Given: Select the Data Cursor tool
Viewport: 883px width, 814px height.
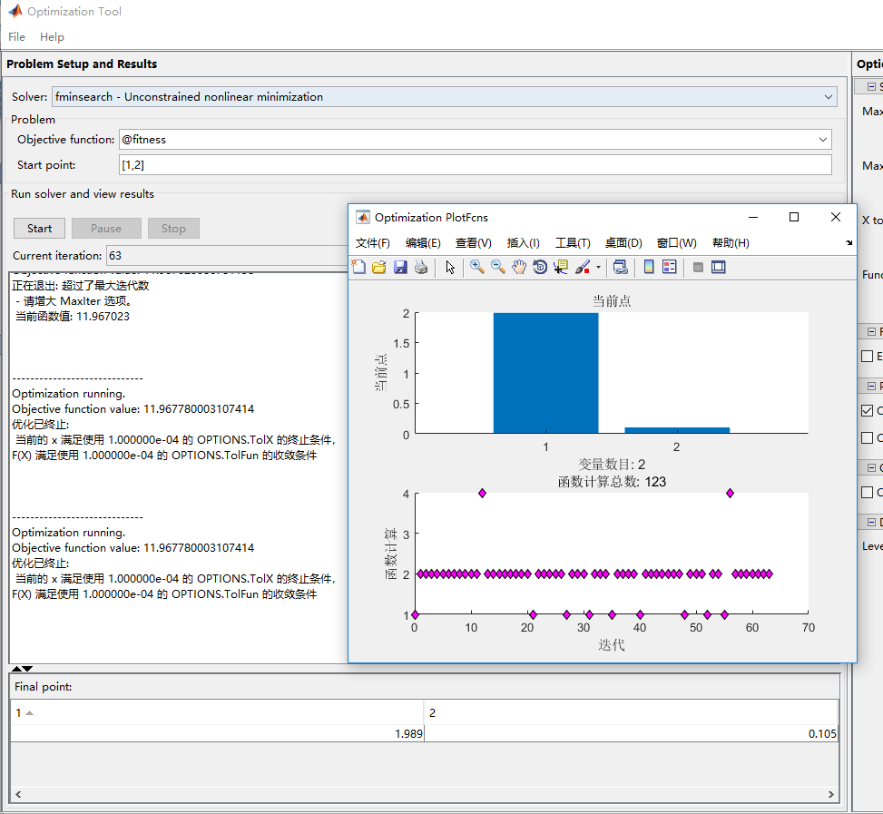Looking at the screenshot, I should pos(561,267).
